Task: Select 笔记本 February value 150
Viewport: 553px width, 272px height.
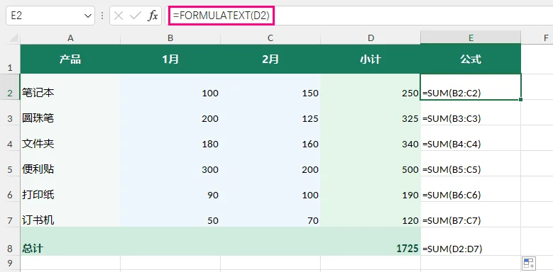Action: click(270, 87)
